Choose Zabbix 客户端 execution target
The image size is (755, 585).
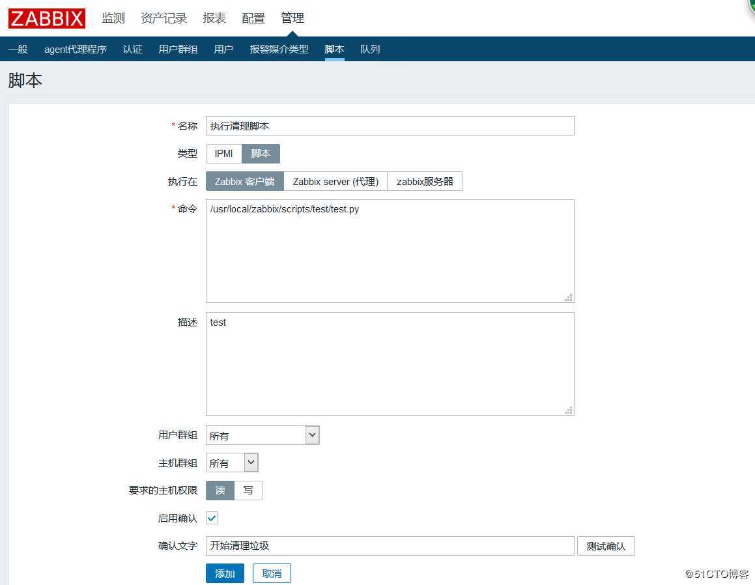(x=244, y=182)
